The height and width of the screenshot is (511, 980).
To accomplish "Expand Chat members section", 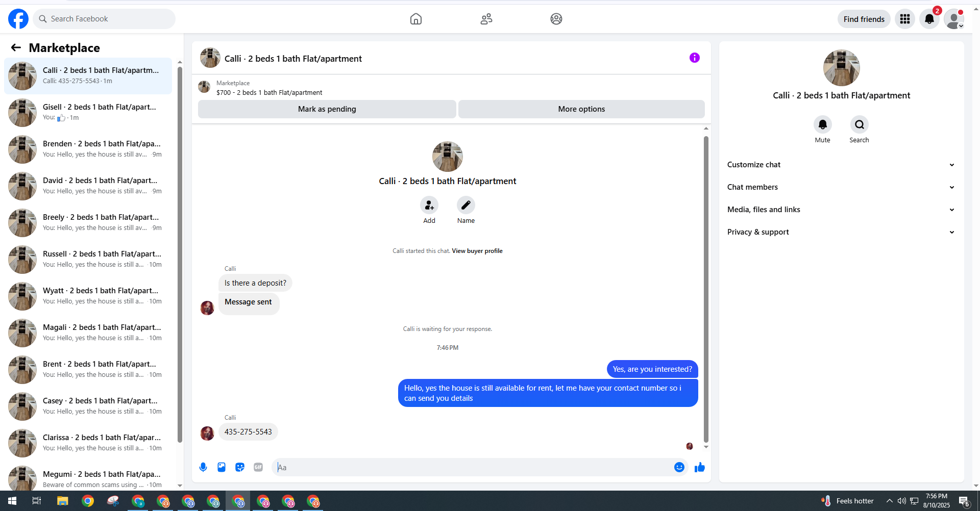I will pos(842,187).
